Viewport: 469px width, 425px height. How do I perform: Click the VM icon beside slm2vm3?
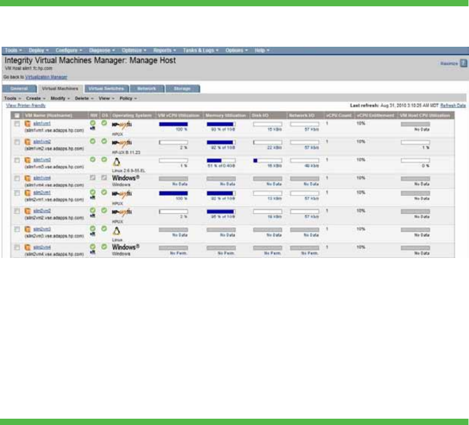[x=28, y=230]
